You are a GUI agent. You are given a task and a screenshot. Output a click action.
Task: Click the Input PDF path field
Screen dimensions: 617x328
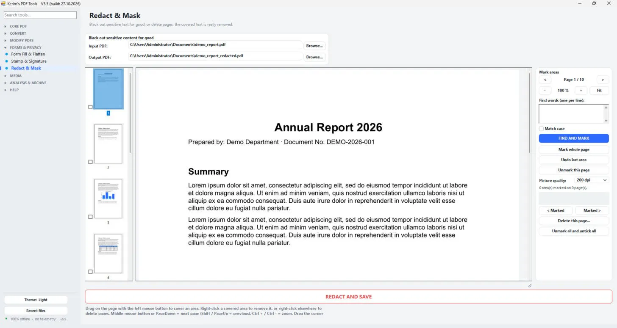tap(215, 44)
